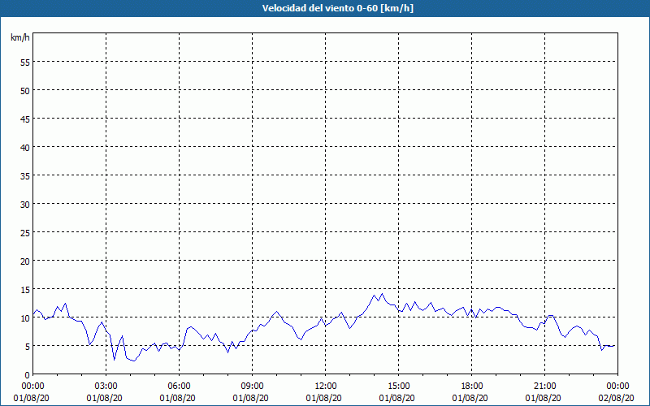Click the chart title 'Velocidad del viento 0-60 [km/h]'
650x406 pixels.
click(338, 8)
